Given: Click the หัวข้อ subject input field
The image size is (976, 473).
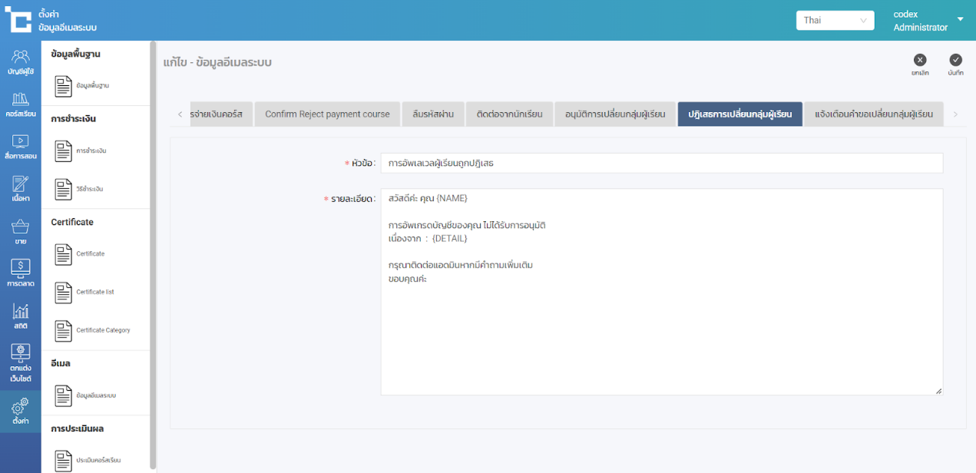Looking at the screenshot, I should coord(660,164).
